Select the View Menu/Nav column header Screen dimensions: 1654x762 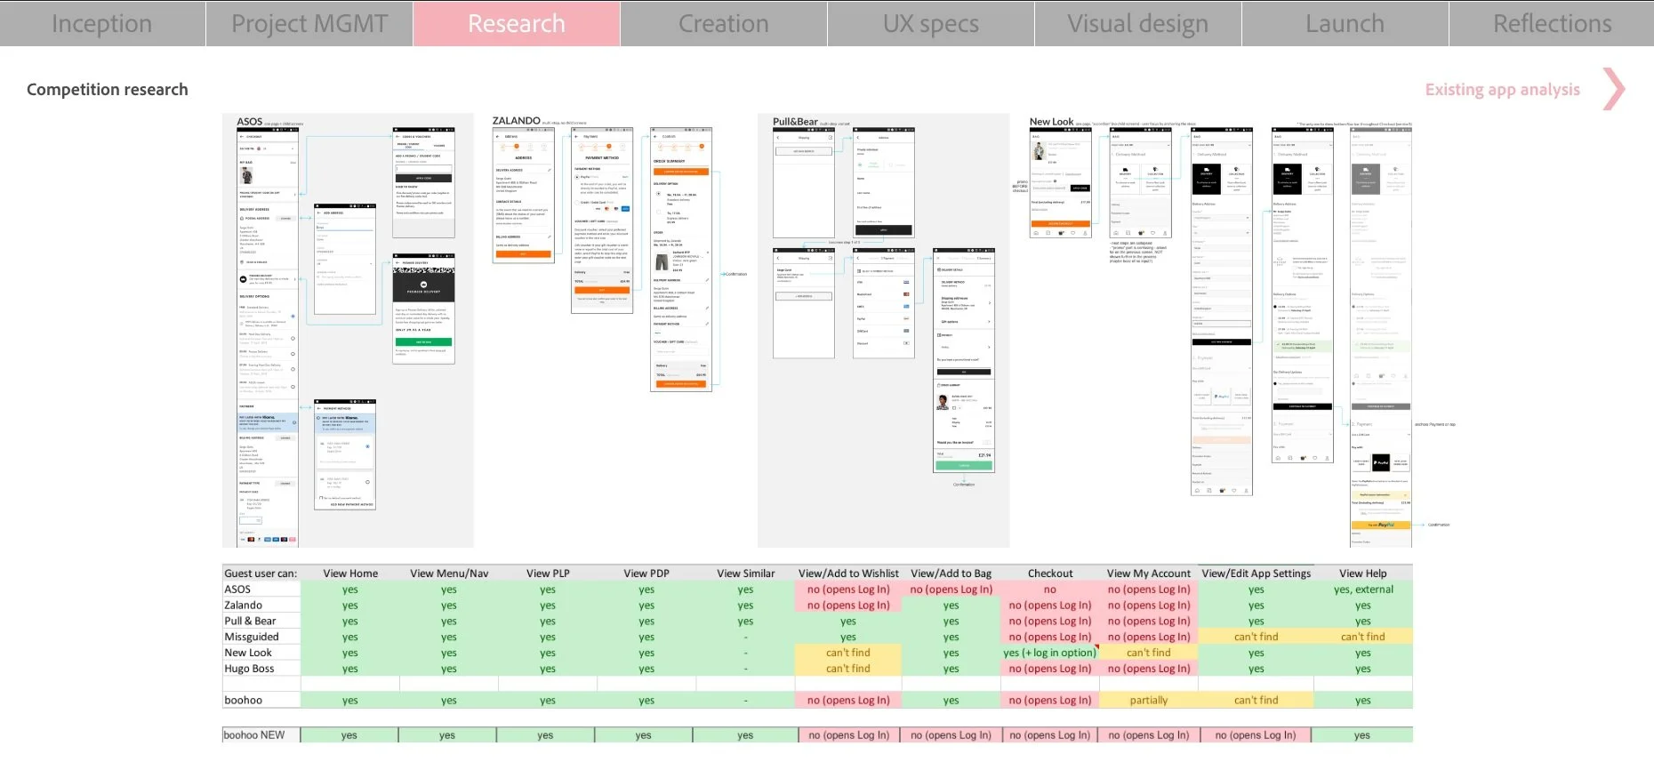coord(449,574)
